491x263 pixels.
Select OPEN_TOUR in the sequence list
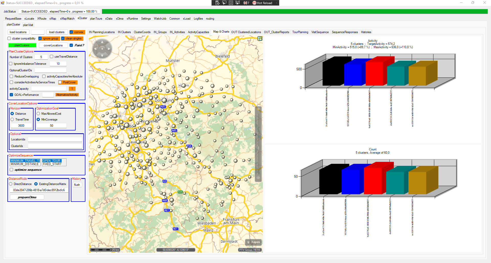pos(52,161)
